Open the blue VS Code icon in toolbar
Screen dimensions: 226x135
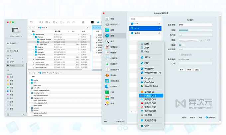[x=98, y=22]
